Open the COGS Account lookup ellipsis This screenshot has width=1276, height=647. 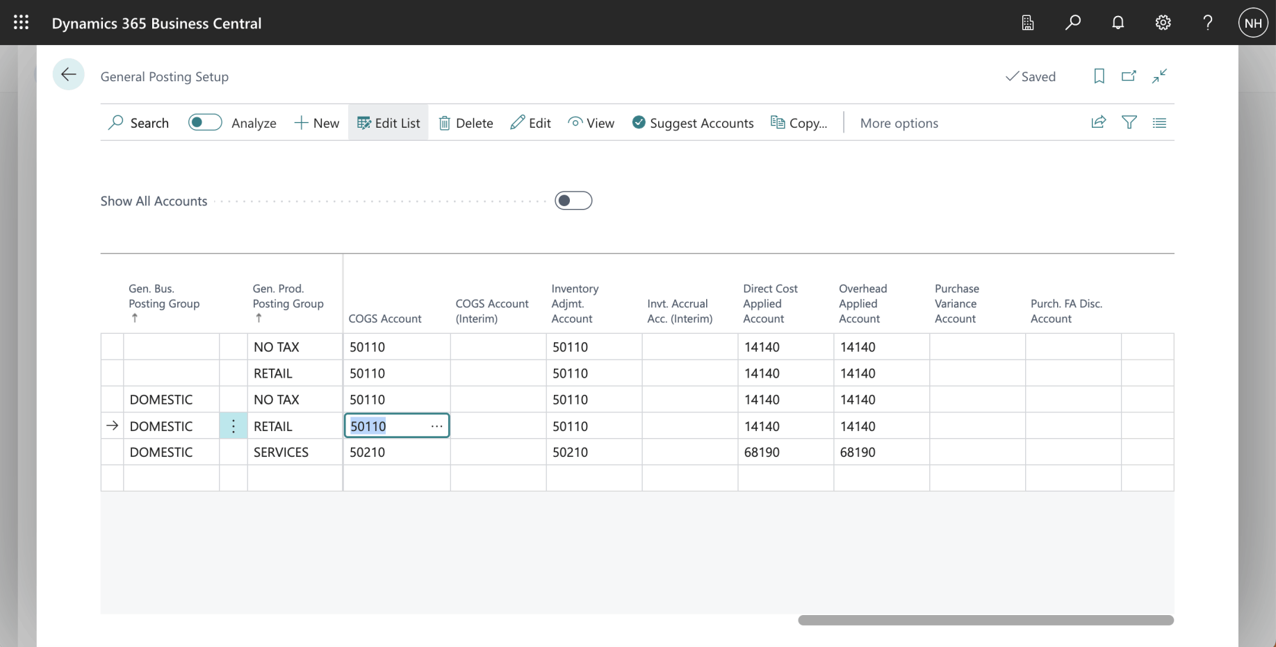pyautogui.click(x=436, y=426)
